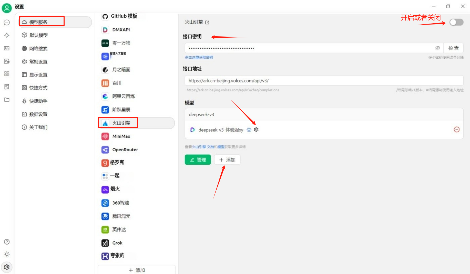Select the MiniMax provider
Image resolution: width=470 pixels, height=274 pixels.
136,136
